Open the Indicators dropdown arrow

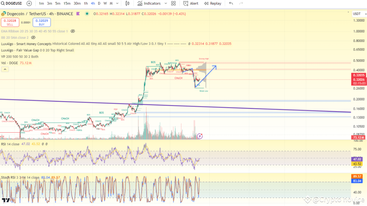click(x=165, y=3)
